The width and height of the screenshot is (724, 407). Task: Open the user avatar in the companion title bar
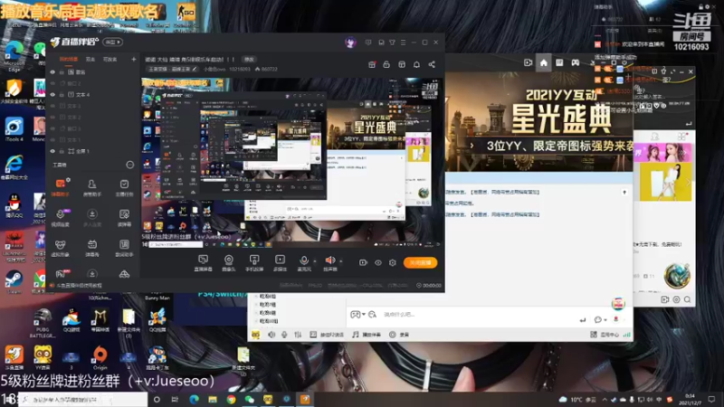[350, 43]
